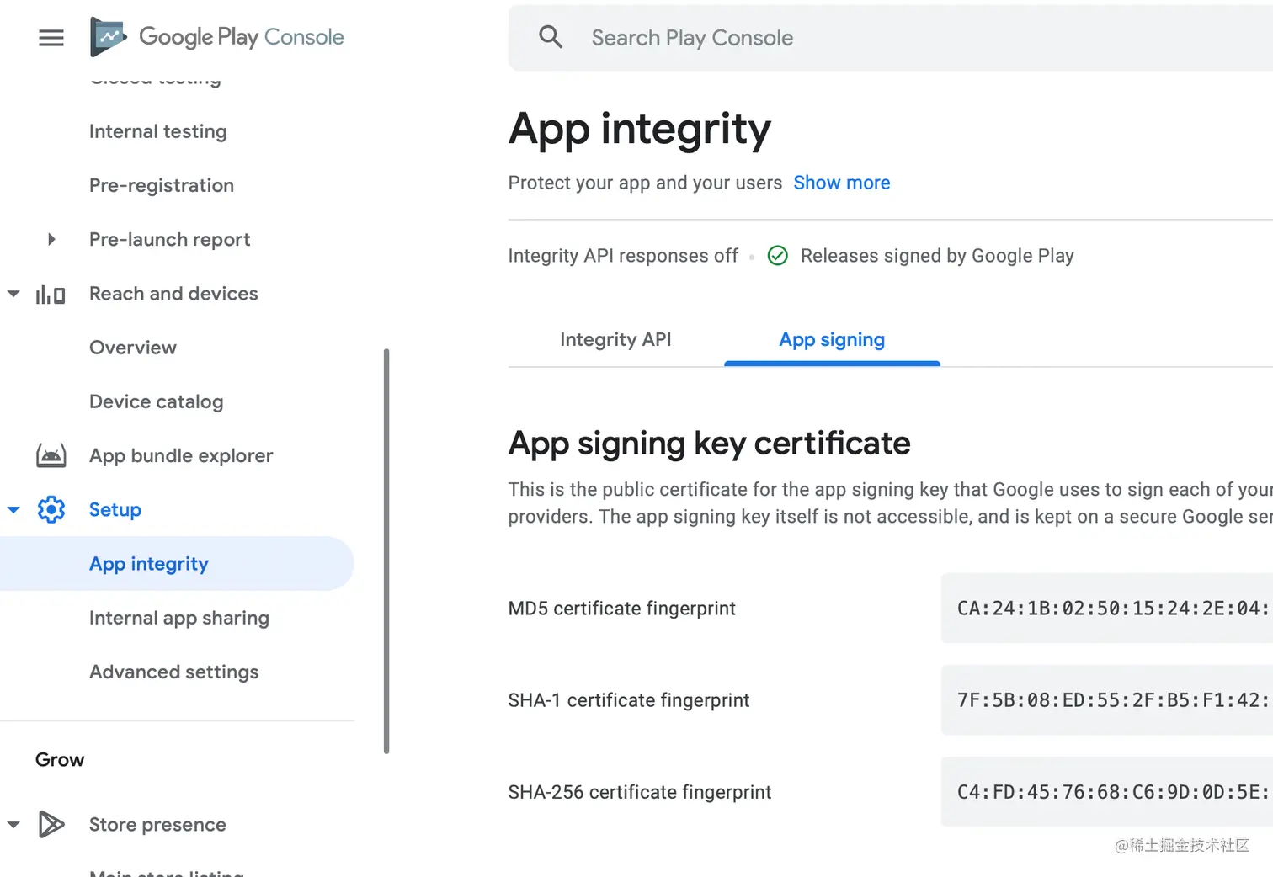Image resolution: width=1273 pixels, height=877 pixels.
Task: Collapse the Reach and devices section
Action: pos(13,295)
